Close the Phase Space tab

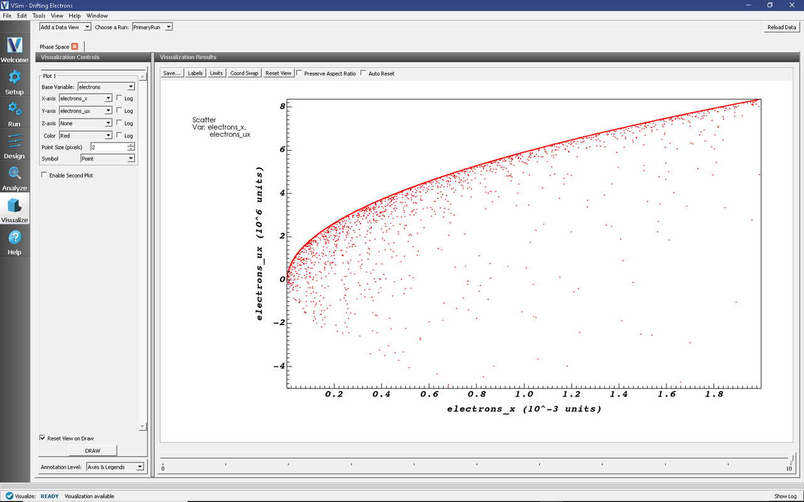coord(75,46)
